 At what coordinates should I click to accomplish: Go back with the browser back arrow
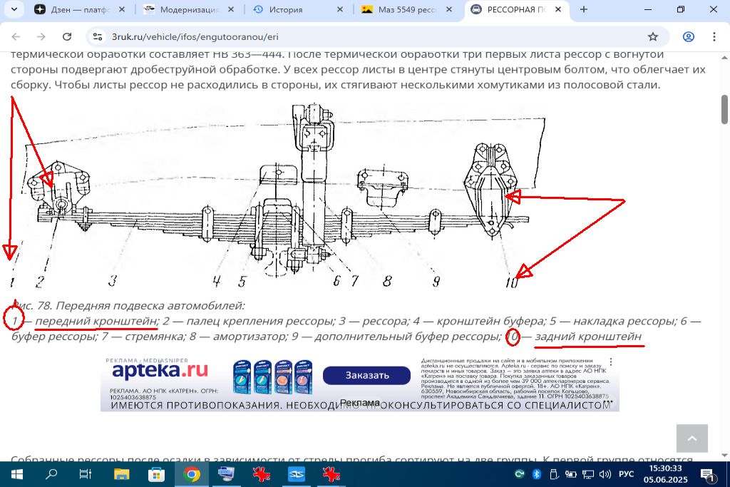[x=16, y=37]
